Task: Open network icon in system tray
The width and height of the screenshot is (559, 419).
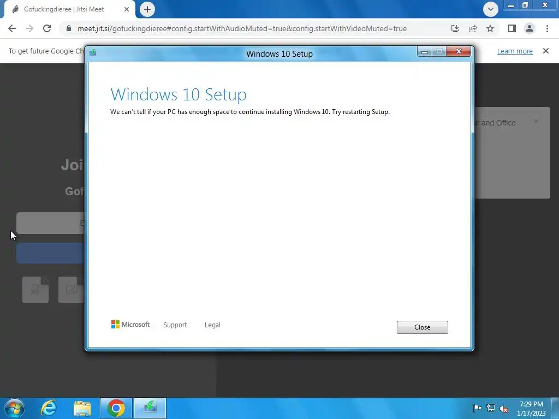Action: (x=491, y=408)
